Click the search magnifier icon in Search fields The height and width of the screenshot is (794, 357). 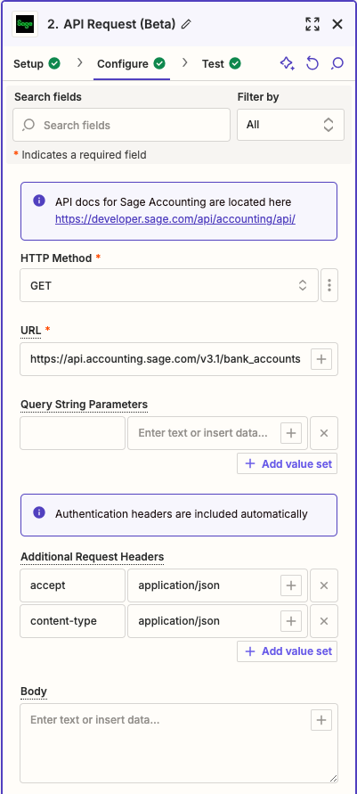coord(28,125)
